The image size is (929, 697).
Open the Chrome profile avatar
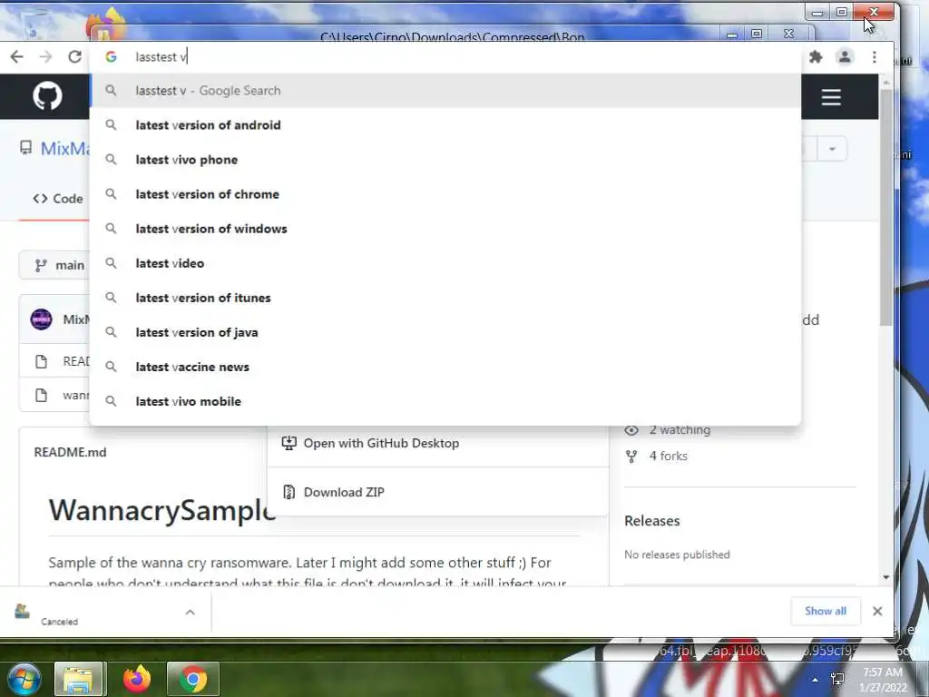pos(845,57)
